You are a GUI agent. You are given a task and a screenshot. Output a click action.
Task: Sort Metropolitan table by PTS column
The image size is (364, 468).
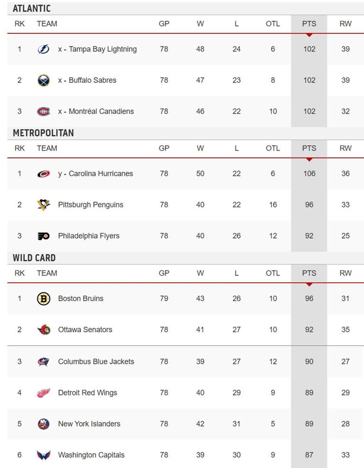click(x=309, y=148)
